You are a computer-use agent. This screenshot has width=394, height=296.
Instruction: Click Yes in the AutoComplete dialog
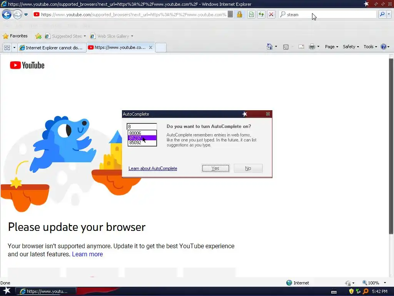point(215,168)
